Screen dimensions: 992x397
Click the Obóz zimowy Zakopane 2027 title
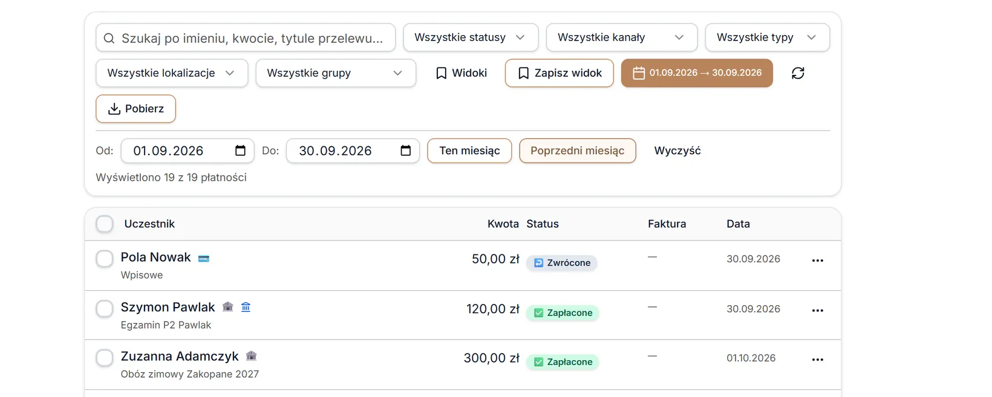pos(189,374)
